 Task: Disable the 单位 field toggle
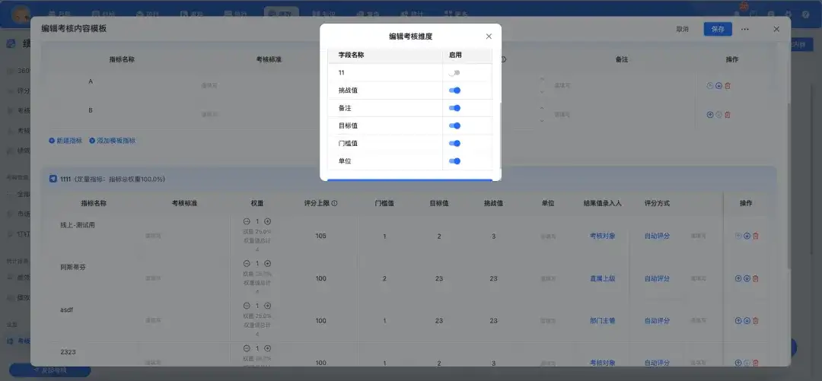pos(454,161)
